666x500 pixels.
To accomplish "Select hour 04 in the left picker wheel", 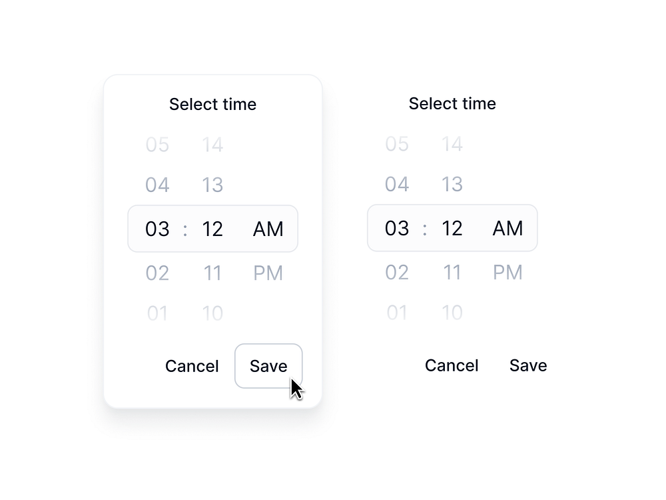I will 157,185.
